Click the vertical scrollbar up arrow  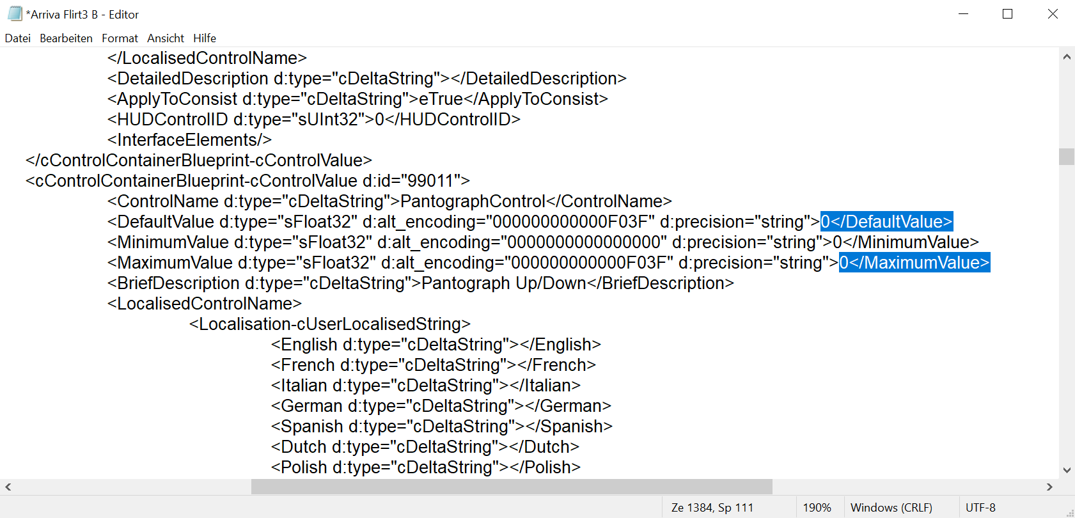(1067, 57)
